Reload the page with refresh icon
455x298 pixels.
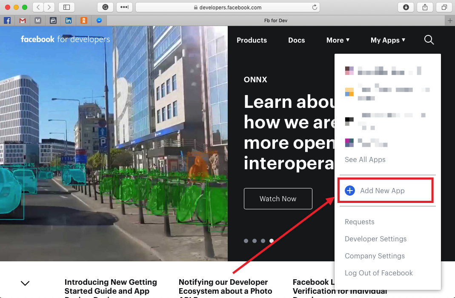pos(315,7)
